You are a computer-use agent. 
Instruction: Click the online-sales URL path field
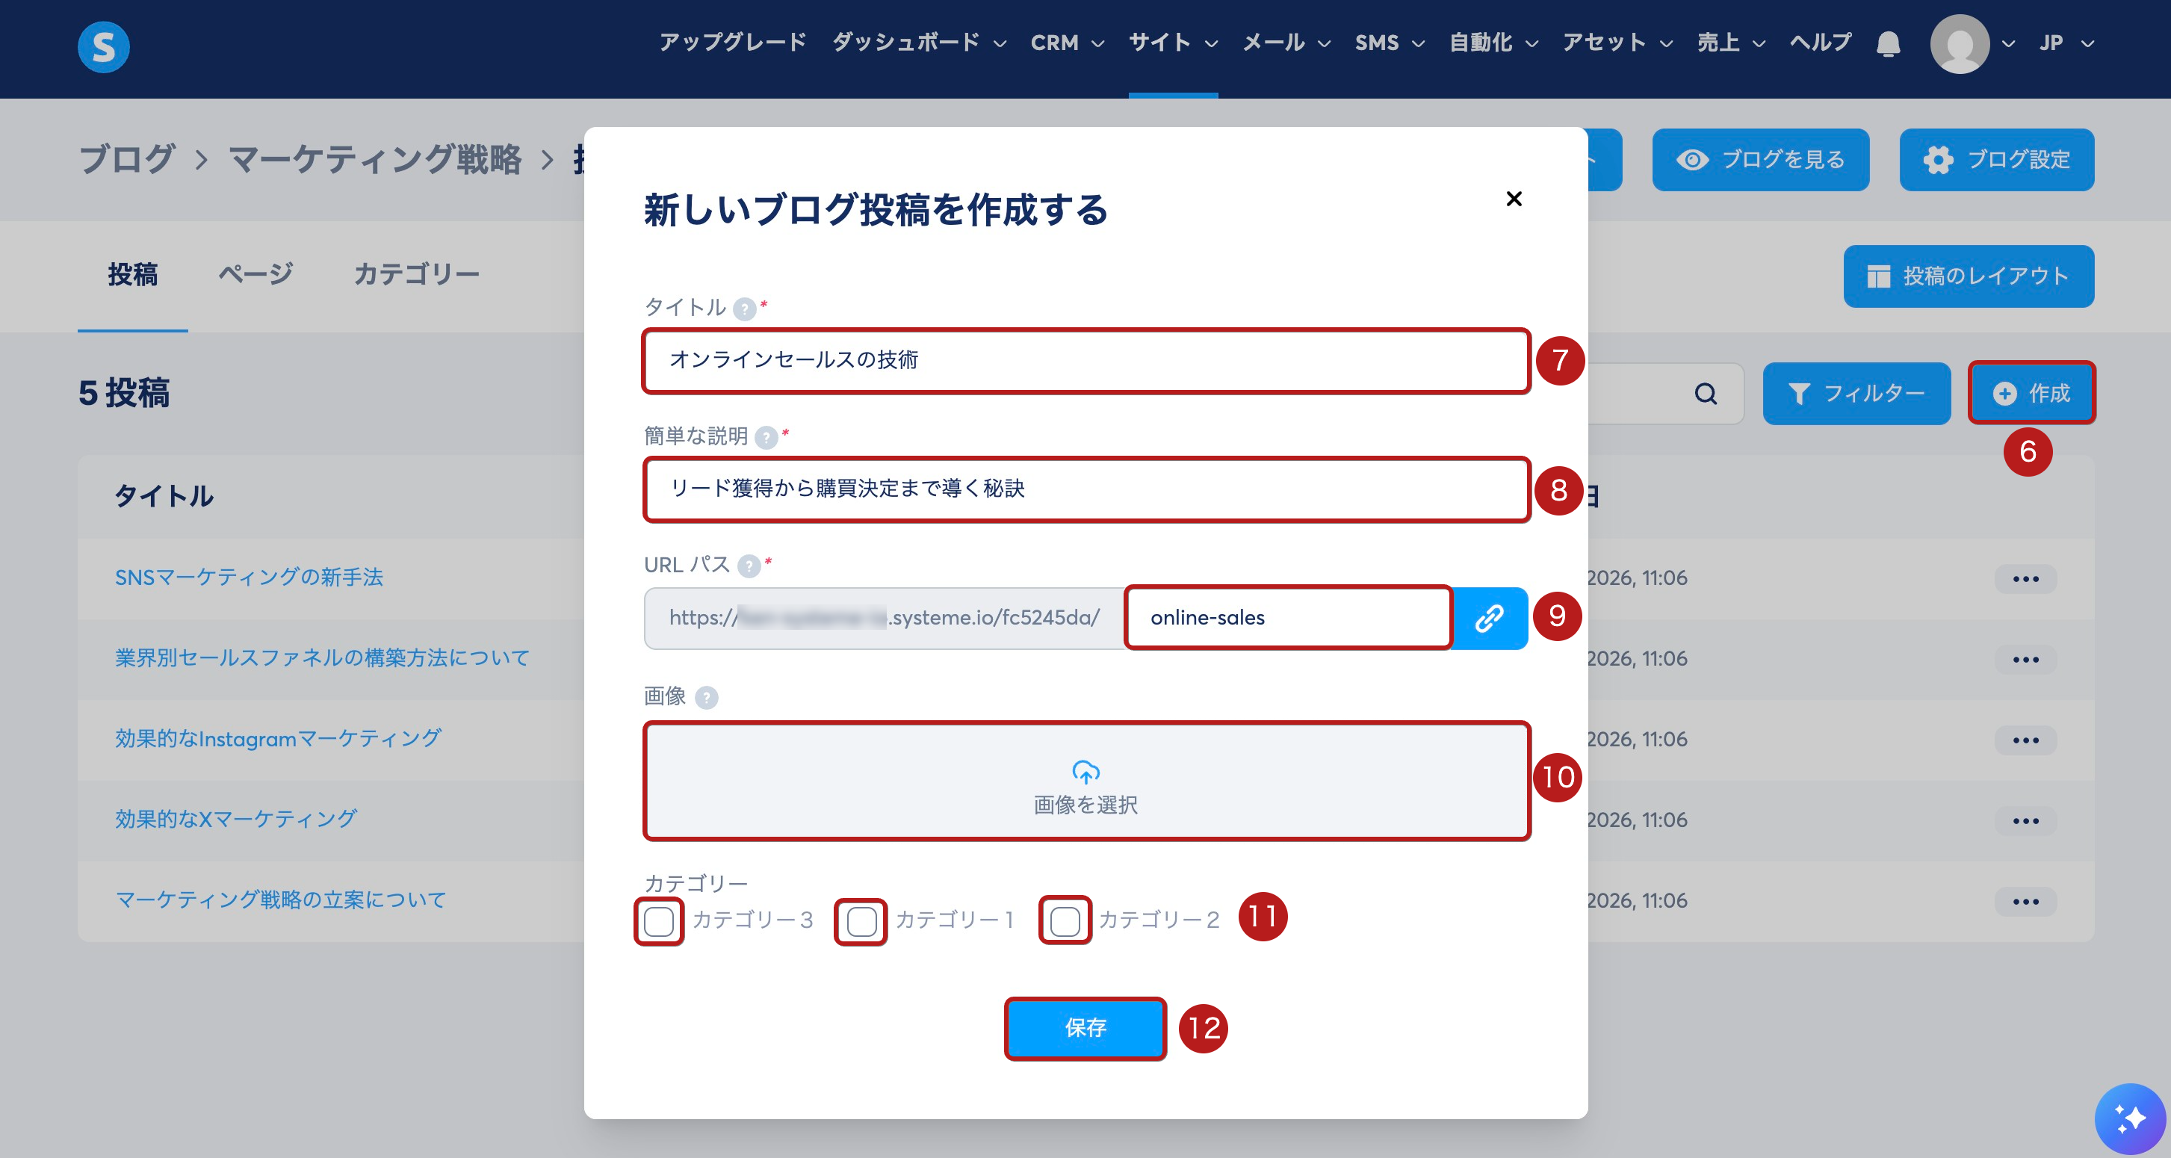(x=1287, y=618)
